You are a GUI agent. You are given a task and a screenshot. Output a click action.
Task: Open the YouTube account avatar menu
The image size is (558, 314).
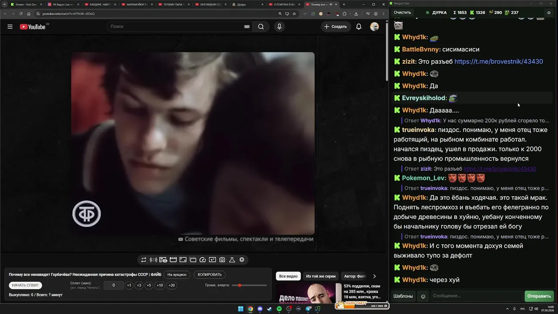click(x=374, y=27)
